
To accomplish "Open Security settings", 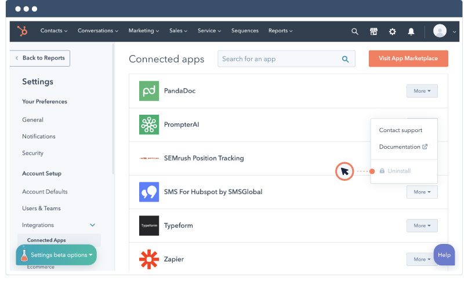I will [33, 153].
